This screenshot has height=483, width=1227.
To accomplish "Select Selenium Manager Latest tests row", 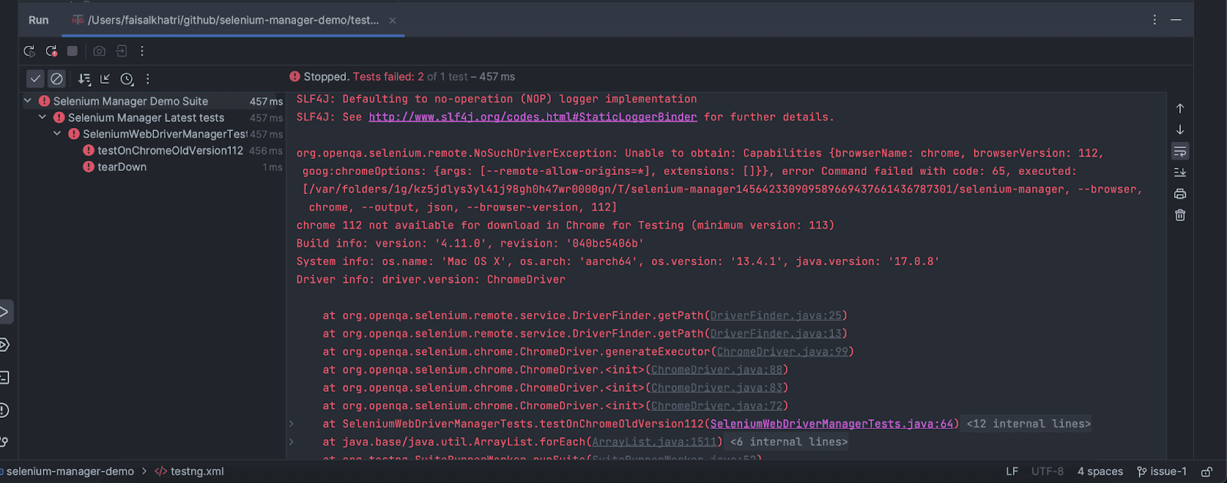I will 153,118.
